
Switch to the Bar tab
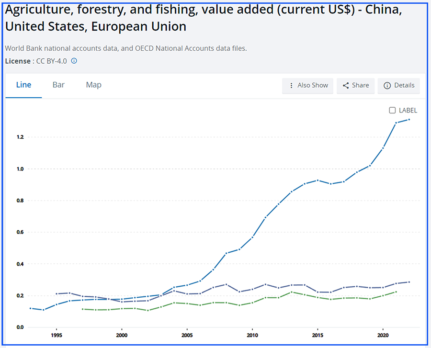(x=58, y=85)
